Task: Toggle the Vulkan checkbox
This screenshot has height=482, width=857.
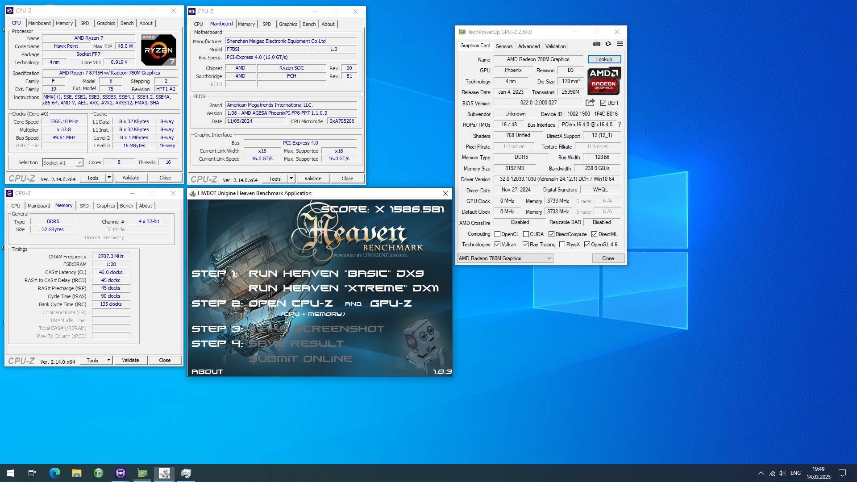Action: coord(497,245)
